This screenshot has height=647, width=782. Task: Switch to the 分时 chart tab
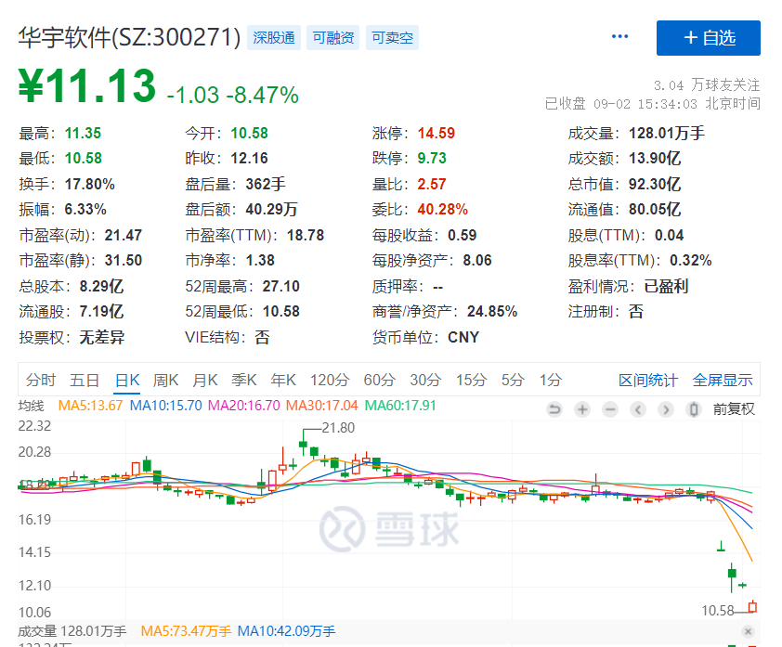[41, 380]
